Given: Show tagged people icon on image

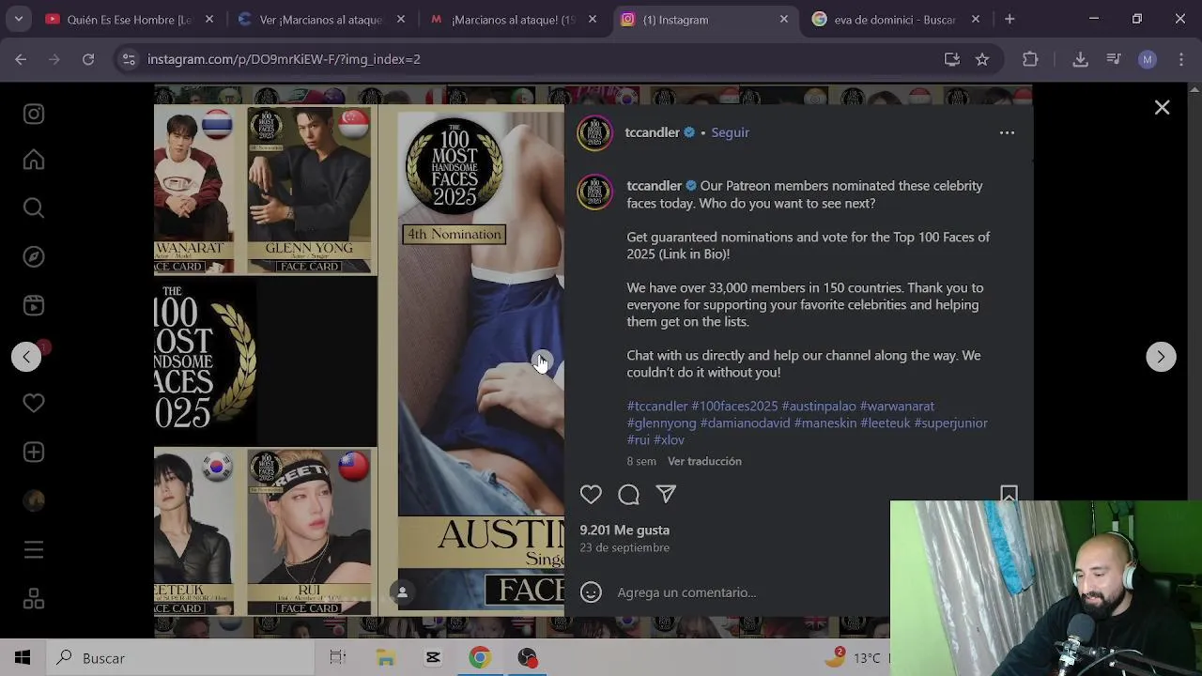Looking at the screenshot, I should 402,591.
